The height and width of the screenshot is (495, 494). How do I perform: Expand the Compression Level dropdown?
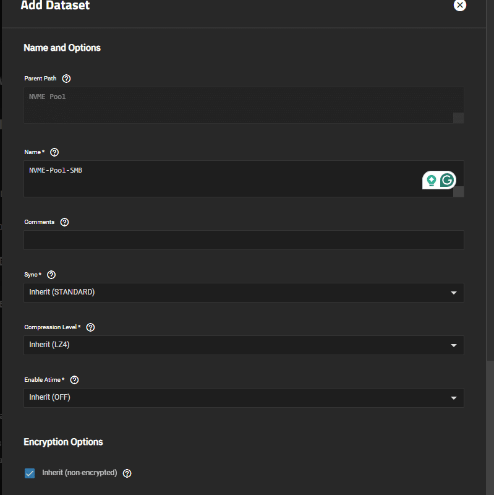pyautogui.click(x=244, y=345)
